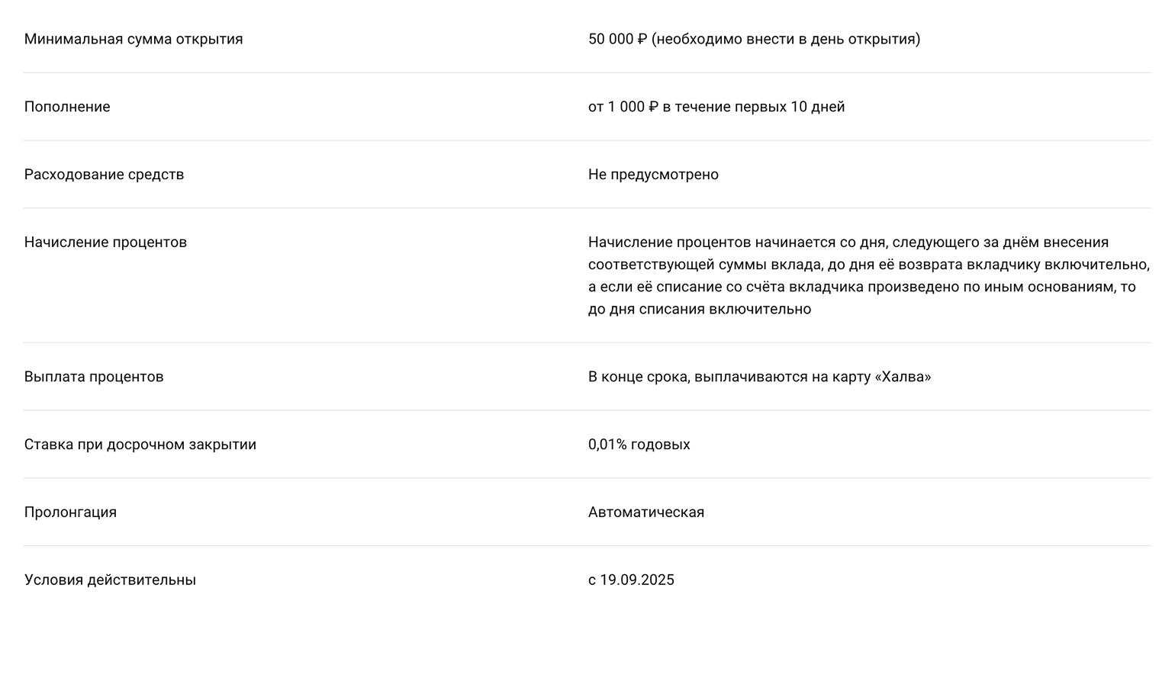Click the "Расходование средств" label
The height and width of the screenshot is (678, 1175).
click(104, 175)
